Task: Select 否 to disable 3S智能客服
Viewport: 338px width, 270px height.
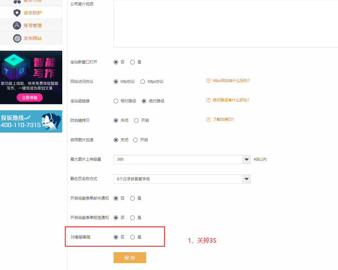Action: [x=116, y=237]
